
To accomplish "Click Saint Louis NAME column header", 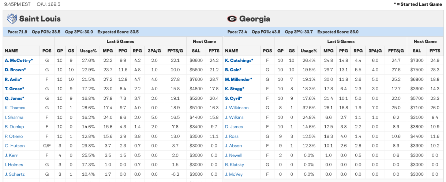I will (x=11, y=51).
